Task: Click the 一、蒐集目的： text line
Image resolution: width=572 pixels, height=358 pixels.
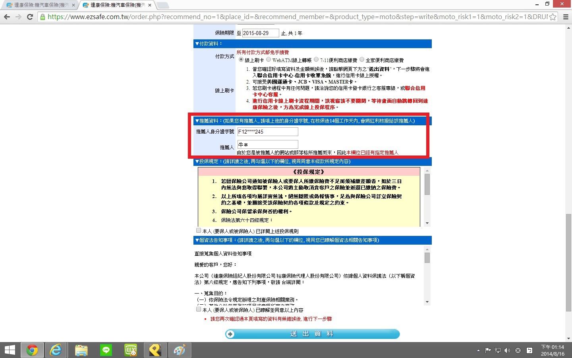Action: 211,293
